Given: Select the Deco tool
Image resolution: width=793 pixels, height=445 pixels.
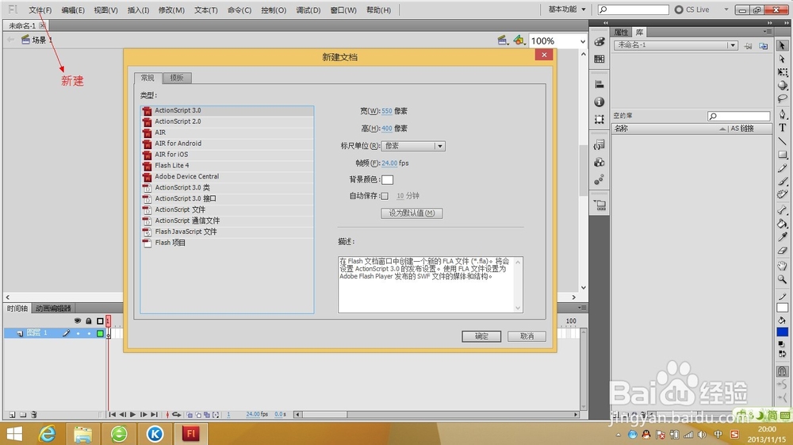Looking at the screenshot, I should (782, 194).
